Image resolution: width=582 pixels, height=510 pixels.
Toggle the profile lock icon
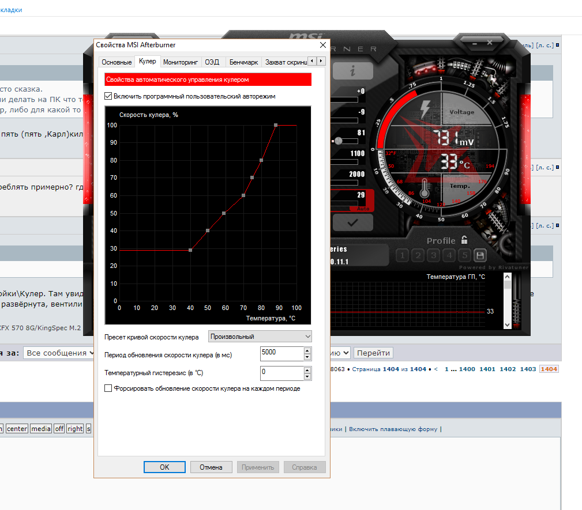pyautogui.click(x=464, y=240)
